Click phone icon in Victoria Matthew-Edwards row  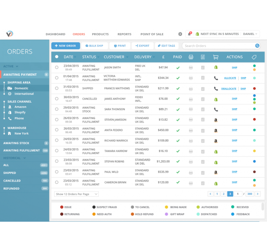pos(216,78)
